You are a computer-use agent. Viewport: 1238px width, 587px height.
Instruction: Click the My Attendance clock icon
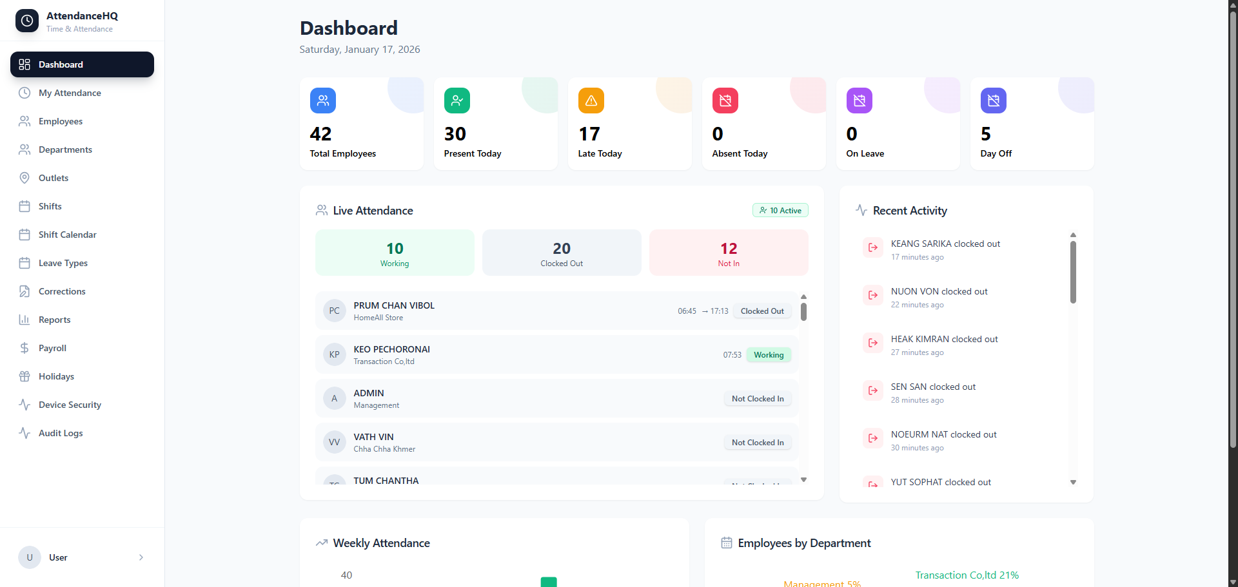(25, 93)
